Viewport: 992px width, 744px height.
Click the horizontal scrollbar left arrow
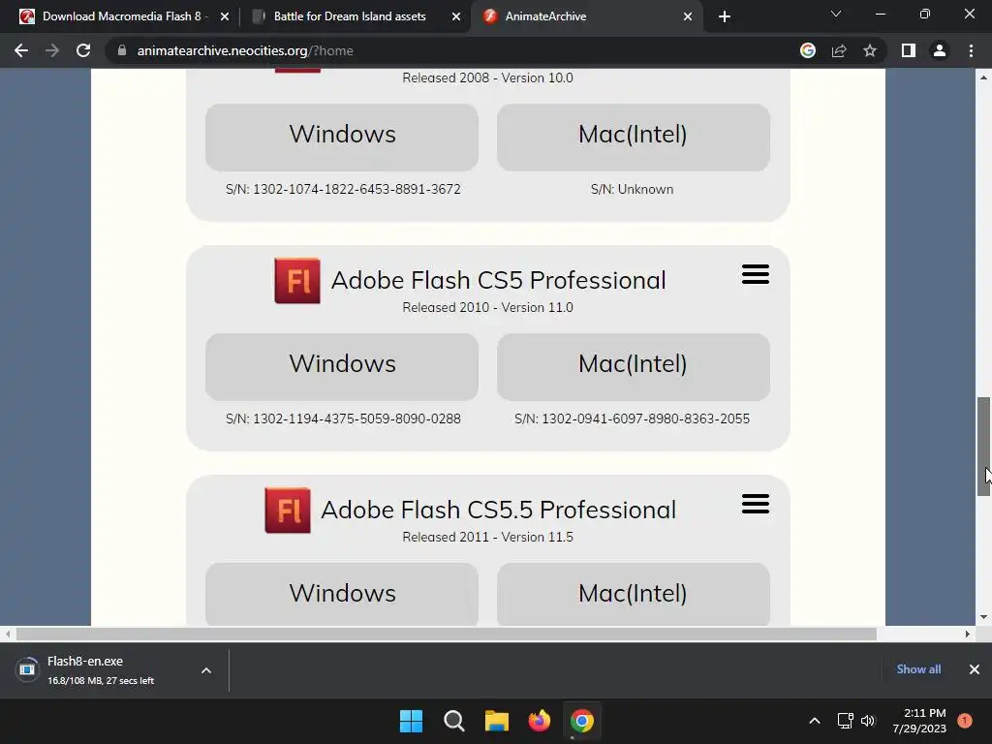(x=8, y=634)
